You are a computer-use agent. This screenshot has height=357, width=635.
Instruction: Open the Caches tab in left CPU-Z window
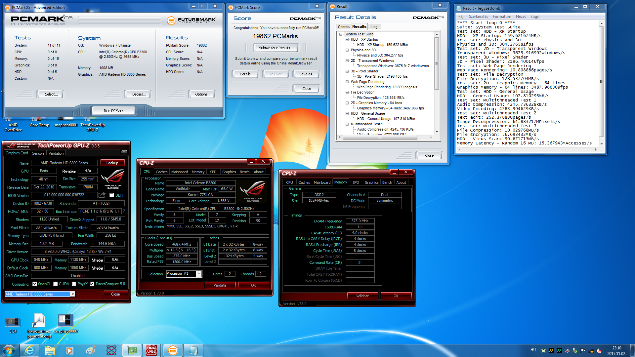point(161,172)
